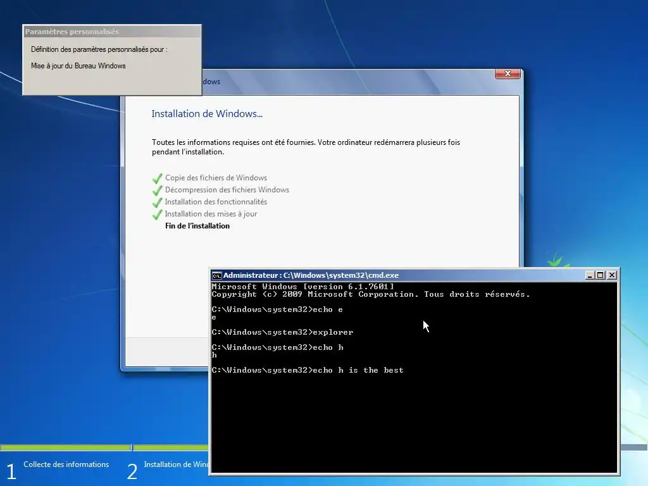
Task: Click the 'echo e' command line
Action: pos(277,309)
